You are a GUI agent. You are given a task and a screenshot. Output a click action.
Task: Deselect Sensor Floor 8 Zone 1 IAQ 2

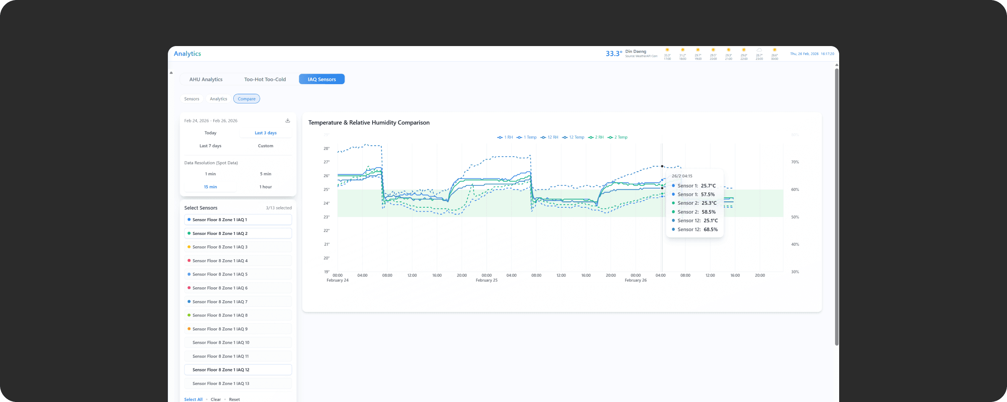238,233
